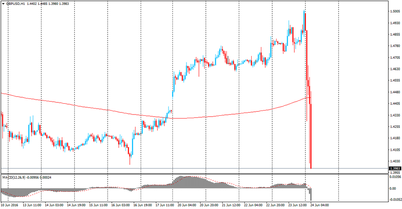Screen dimensions: 402x209
Task: Click the 1.4255 level on price axis
Action: 394,126
